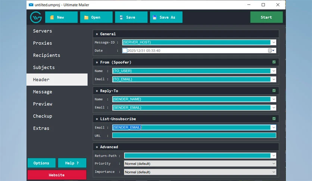
Task: Click the Ultimate Mailer logo icon
Action: 36,17
